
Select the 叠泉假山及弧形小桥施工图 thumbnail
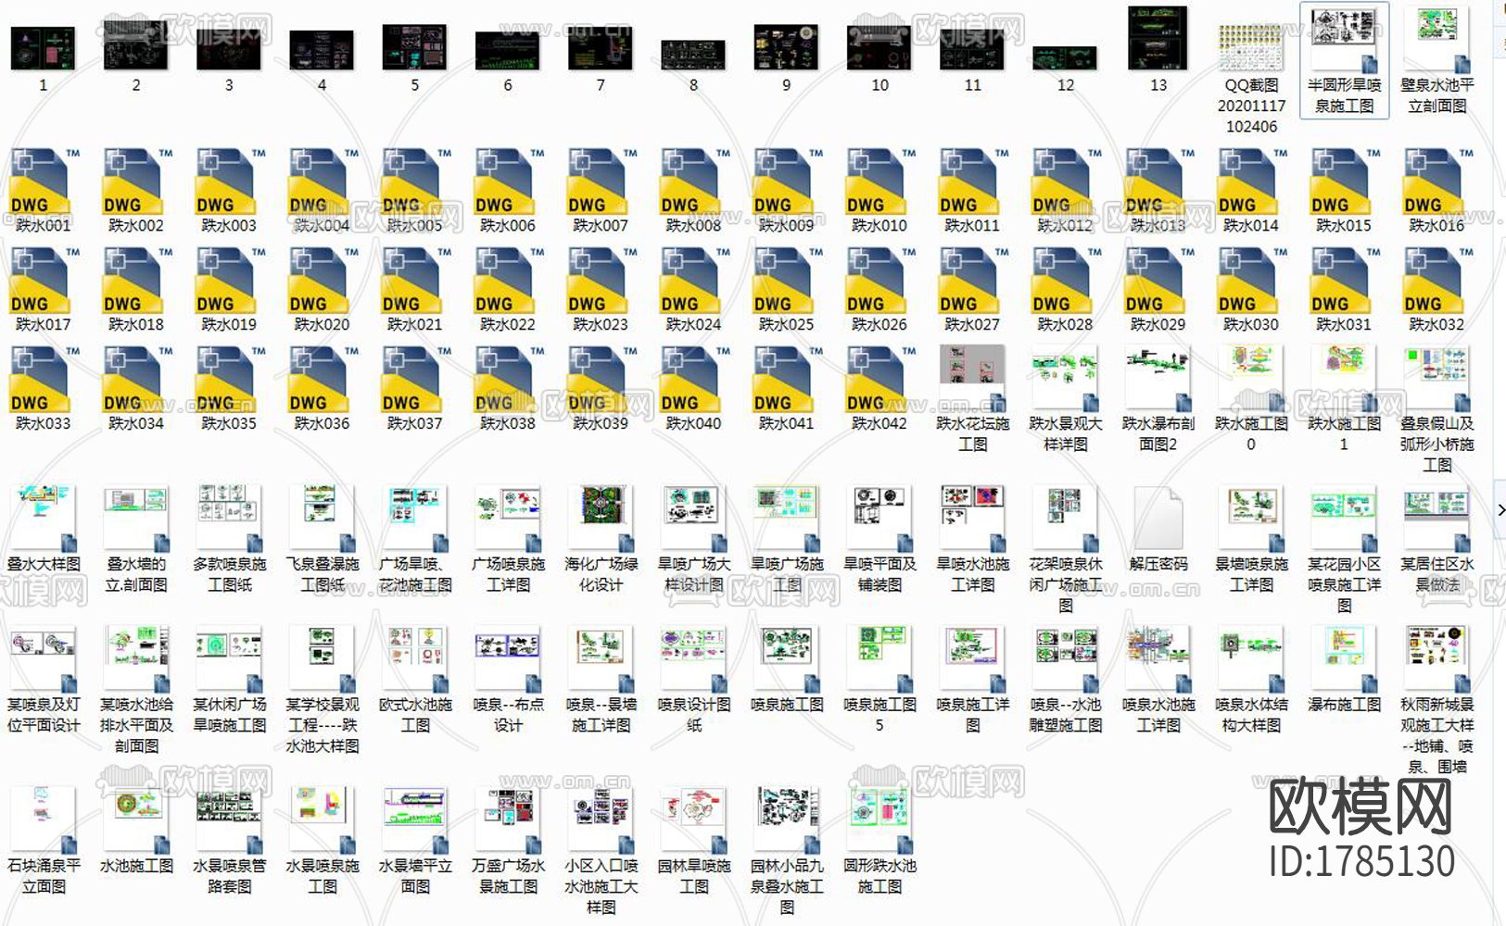pyautogui.click(x=1437, y=378)
